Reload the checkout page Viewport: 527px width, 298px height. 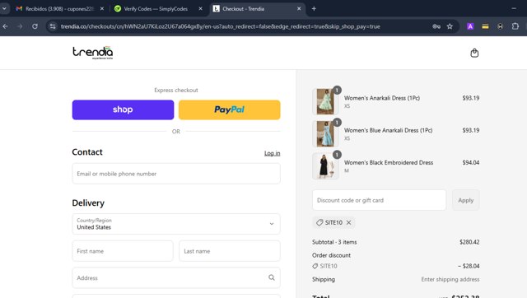(x=35, y=26)
